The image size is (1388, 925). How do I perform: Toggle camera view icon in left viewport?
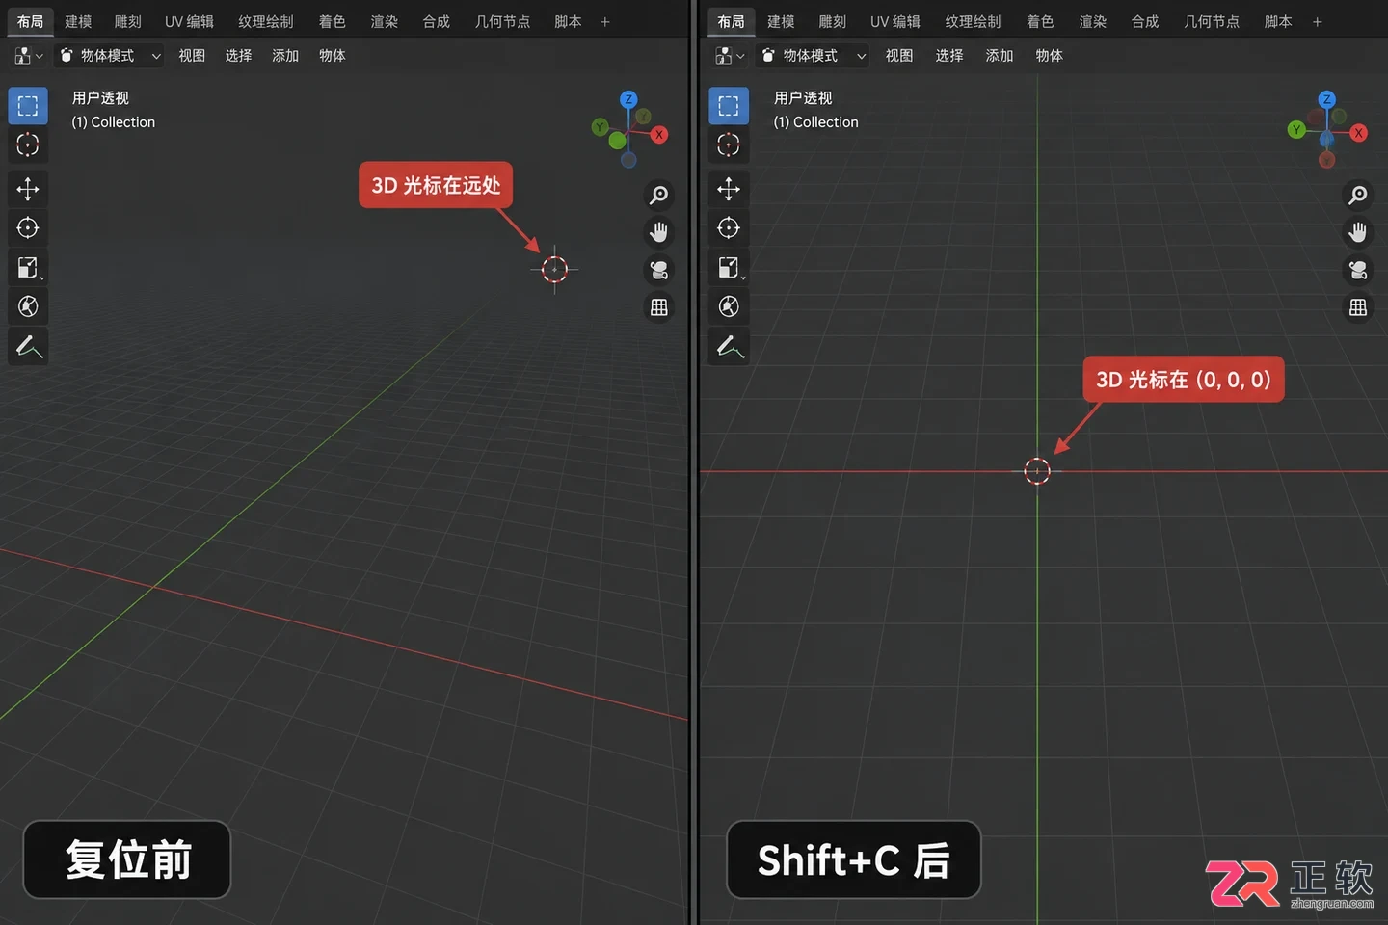point(659,270)
